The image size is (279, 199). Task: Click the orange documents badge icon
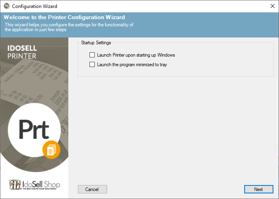pos(51,150)
